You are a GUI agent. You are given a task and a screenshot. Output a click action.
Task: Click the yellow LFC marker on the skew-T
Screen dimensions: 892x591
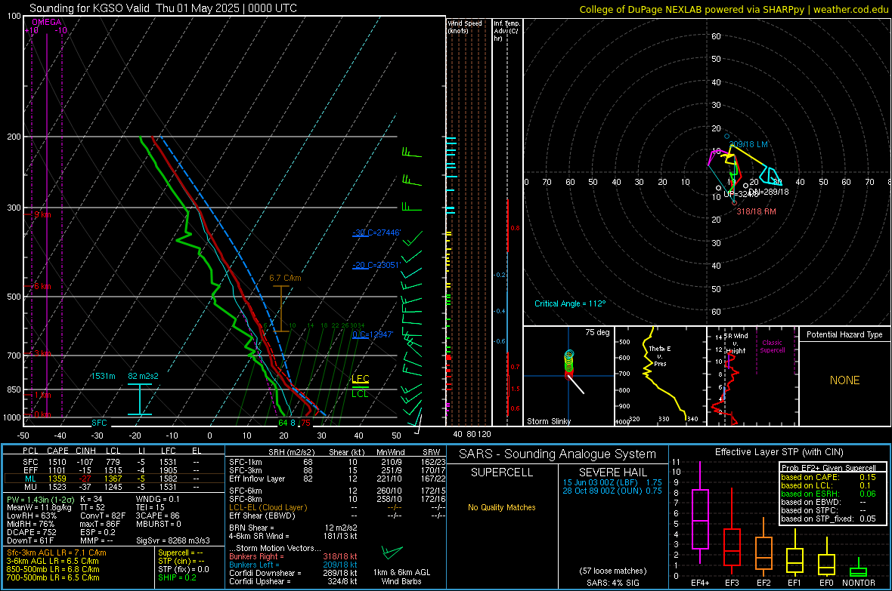point(360,379)
